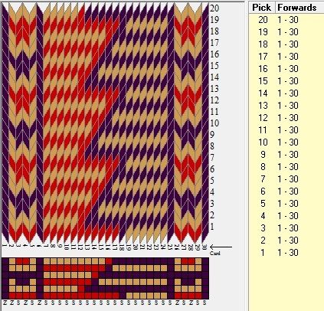Screen dimensions: 324x311
Task: Click pick number 20 beside the pattern
Action: pos(214,8)
